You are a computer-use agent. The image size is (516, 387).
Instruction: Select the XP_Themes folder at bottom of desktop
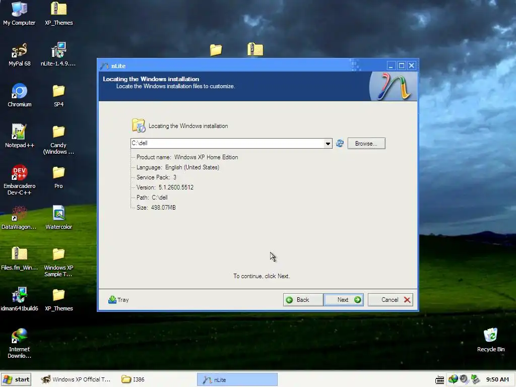(x=58, y=299)
